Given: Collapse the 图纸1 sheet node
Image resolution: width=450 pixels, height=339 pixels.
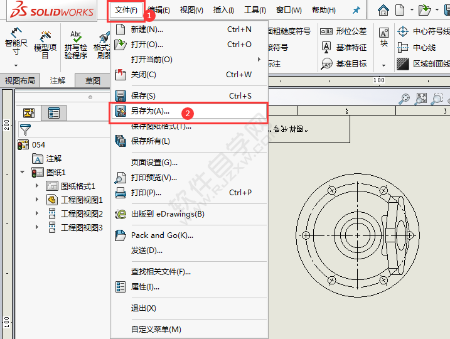Looking at the screenshot, I should point(22,172).
